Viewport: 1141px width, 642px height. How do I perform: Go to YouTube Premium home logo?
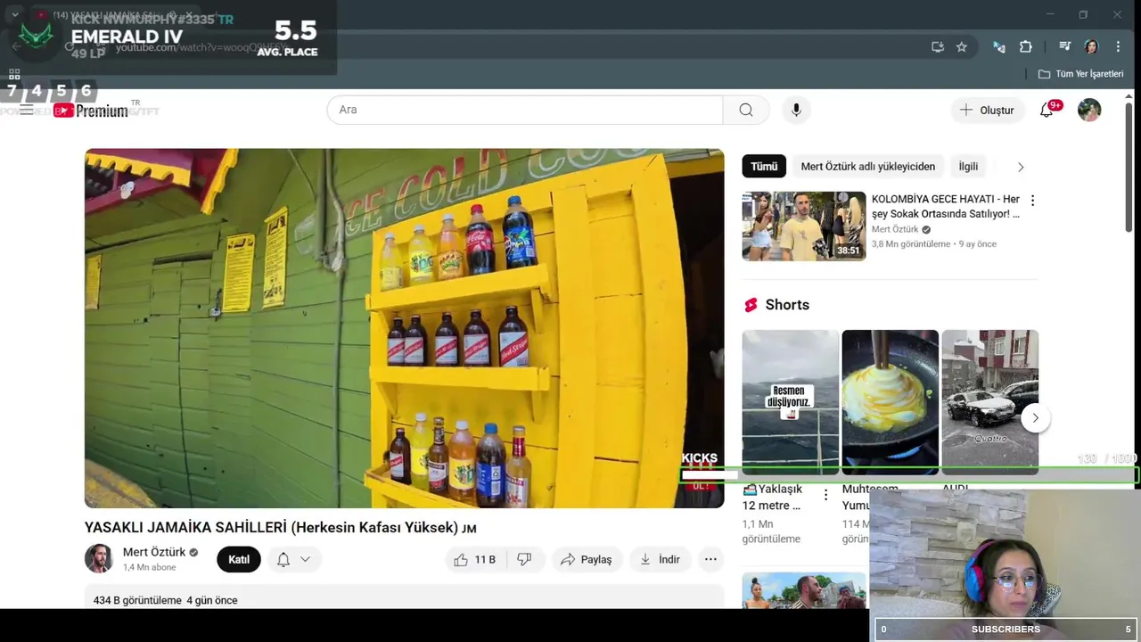[90, 111]
